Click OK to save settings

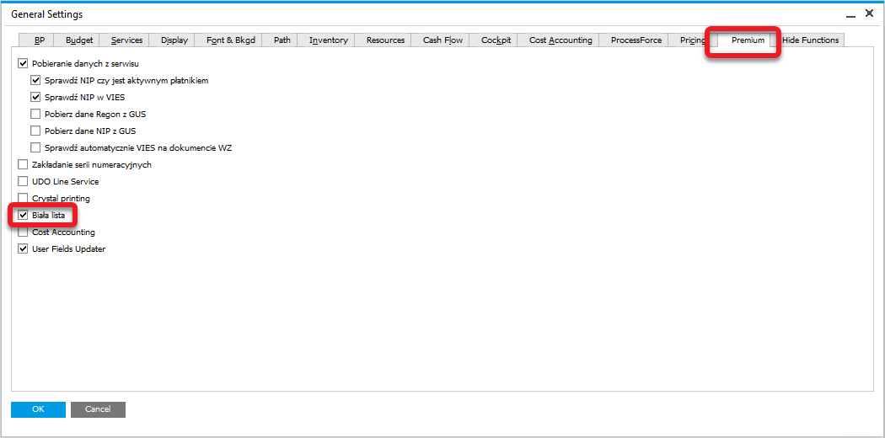(38, 409)
